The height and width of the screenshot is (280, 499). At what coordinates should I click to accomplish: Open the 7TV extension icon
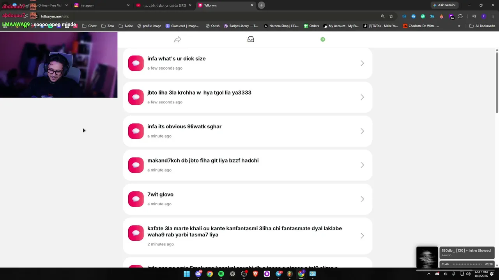[432, 16]
